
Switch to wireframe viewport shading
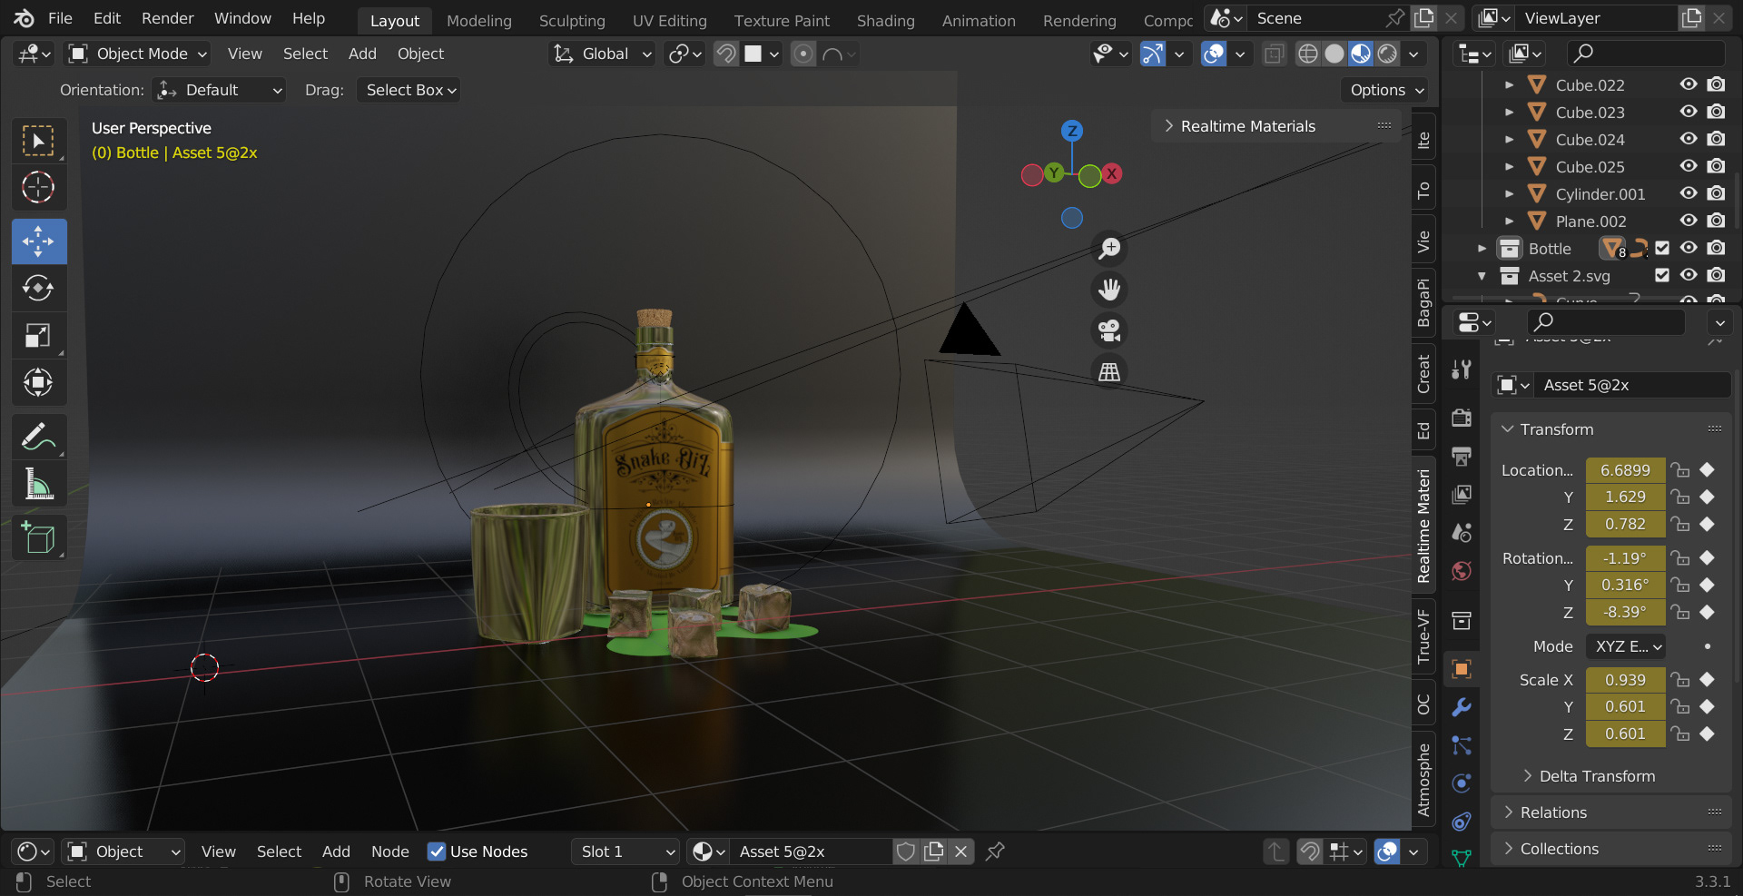coord(1307,54)
